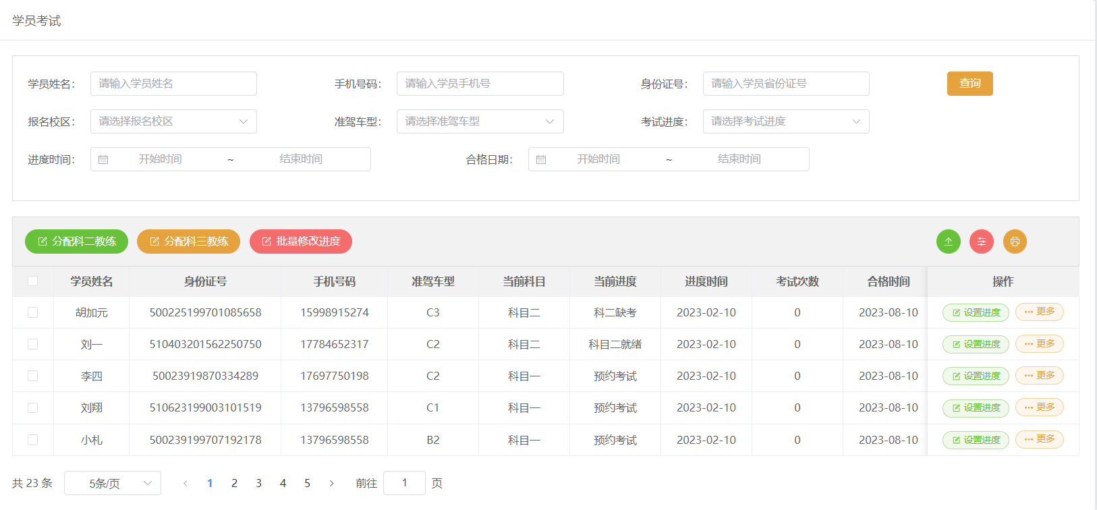This screenshot has width=1097, height=510.
Task: Focus the 身份证号 input field
Action: (x=786, y=84)
